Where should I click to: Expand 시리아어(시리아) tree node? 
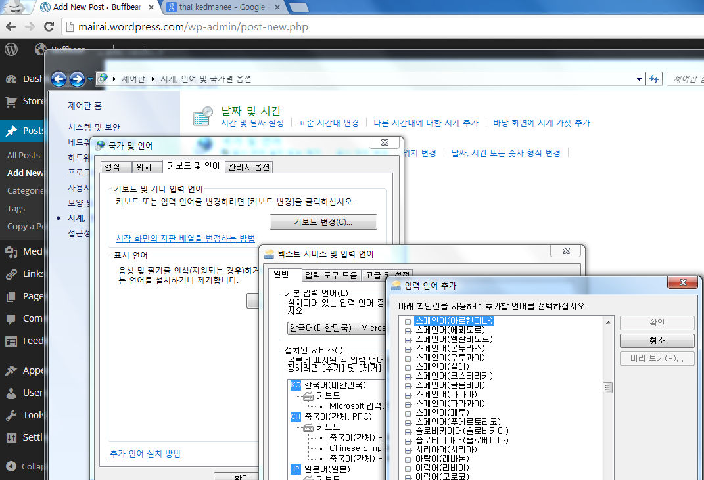coord(408,450)
